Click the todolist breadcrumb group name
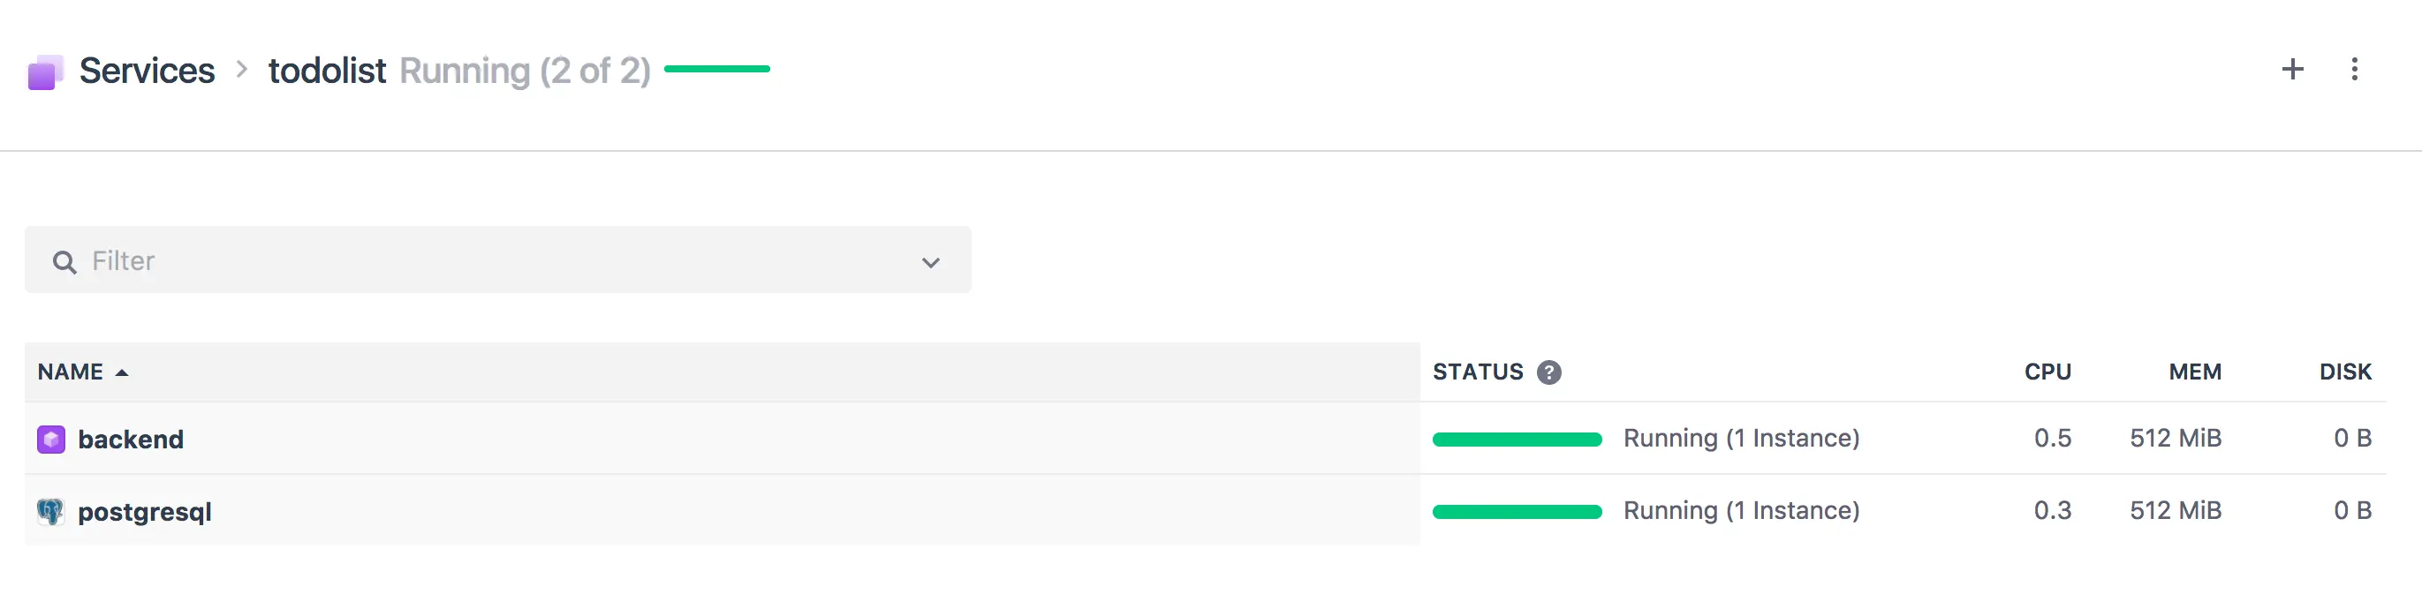This screenshot has height=609, width=2422. tap(327, 71)
